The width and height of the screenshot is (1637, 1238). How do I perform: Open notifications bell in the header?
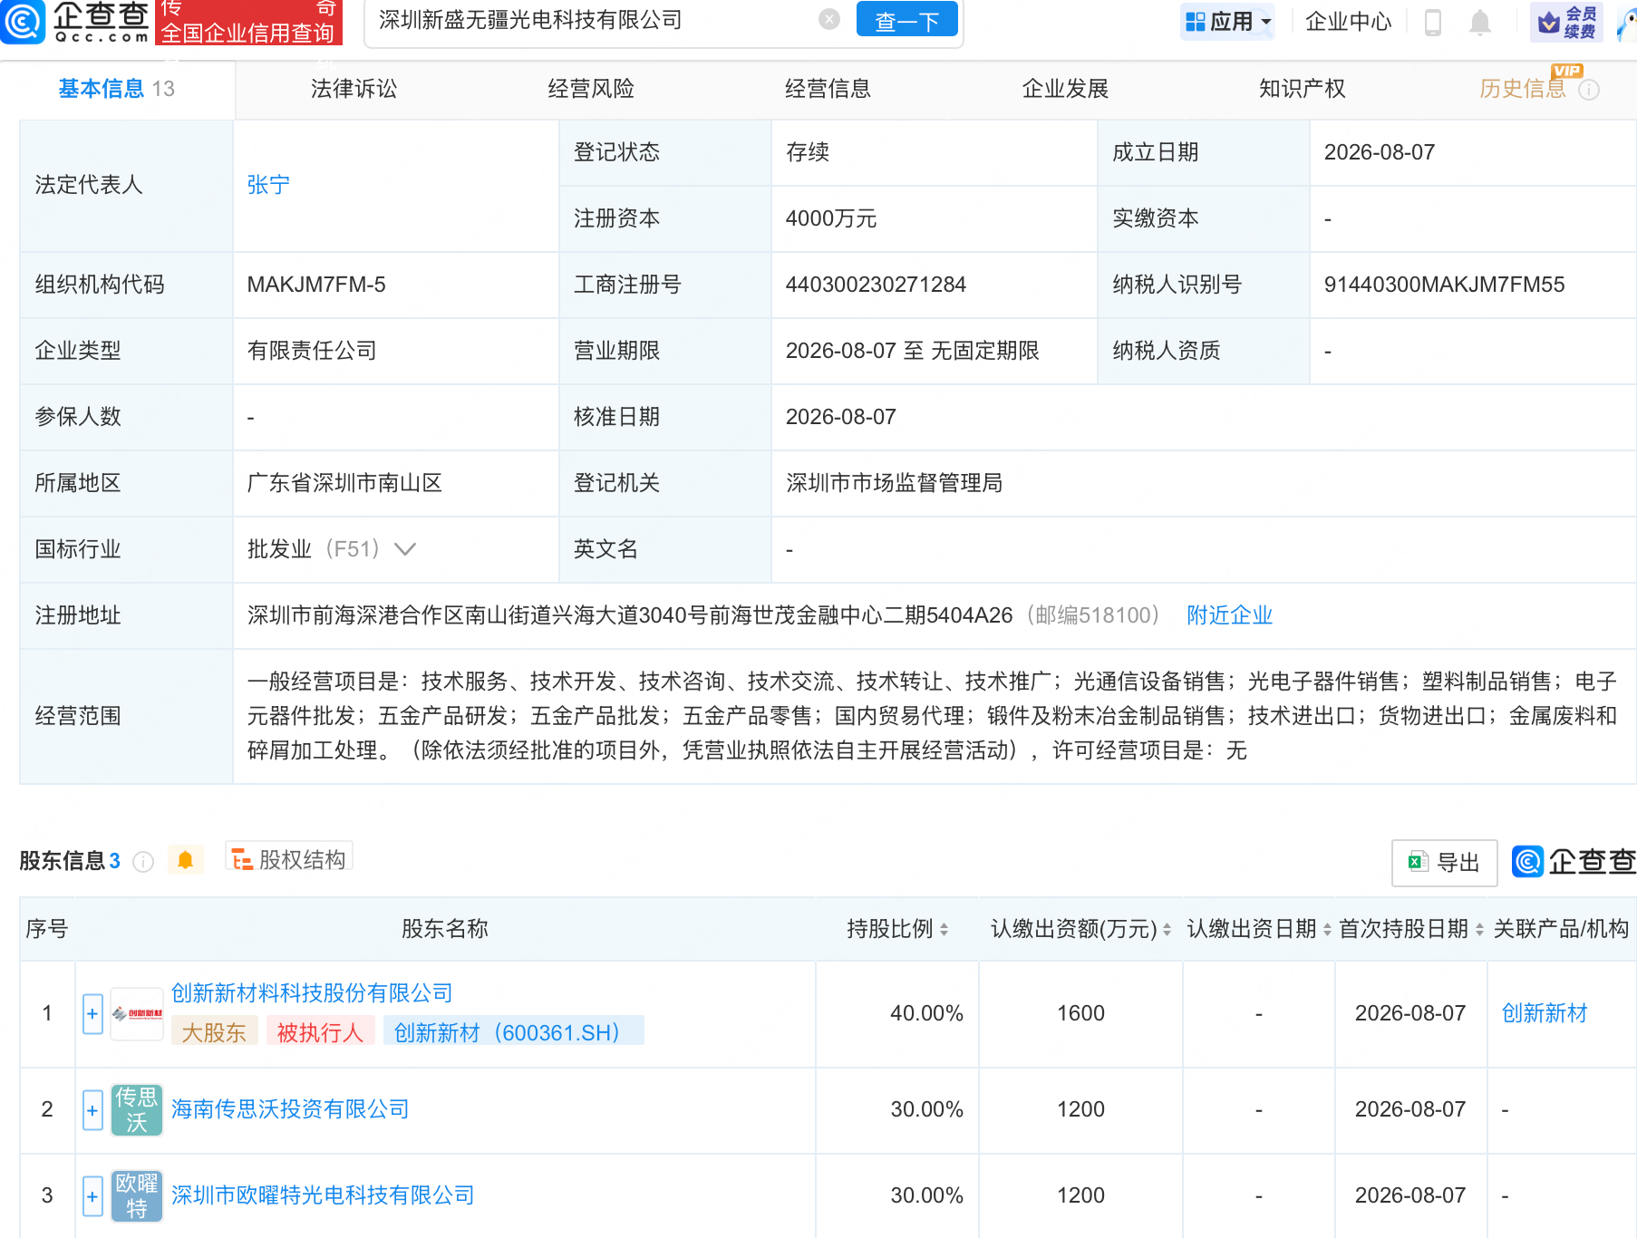coord(1479,22)
